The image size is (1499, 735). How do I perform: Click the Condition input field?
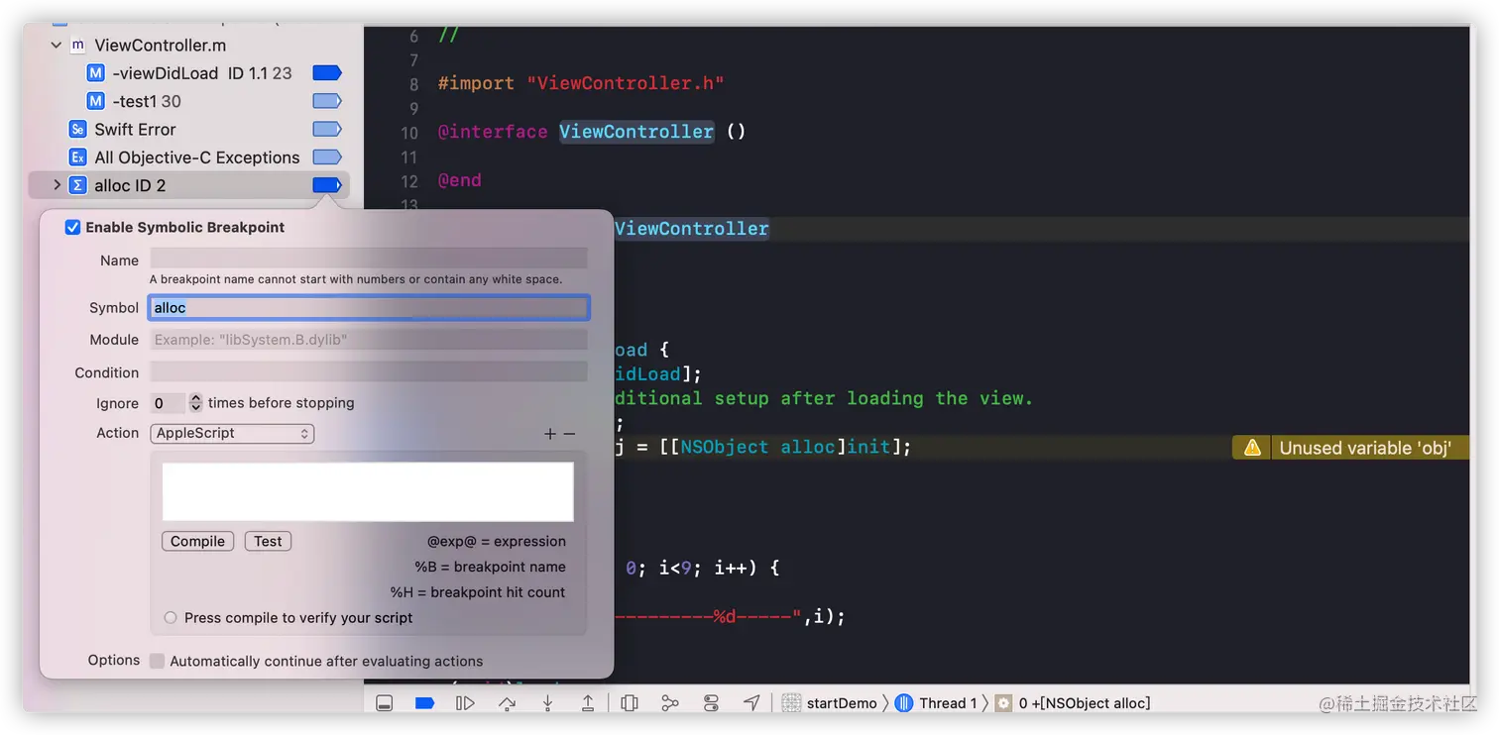[x=369, y=372]
